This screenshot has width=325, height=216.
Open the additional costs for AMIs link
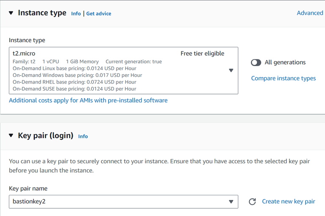tap(88, 100)
